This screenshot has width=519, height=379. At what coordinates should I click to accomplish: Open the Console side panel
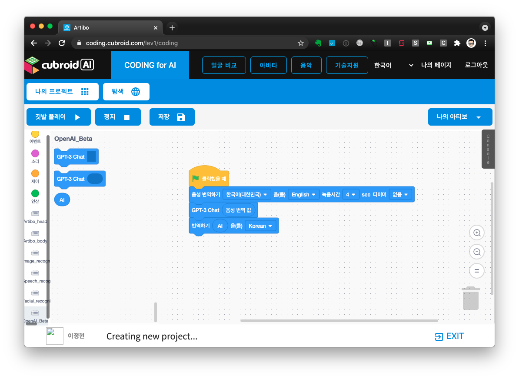pos(488,149)
